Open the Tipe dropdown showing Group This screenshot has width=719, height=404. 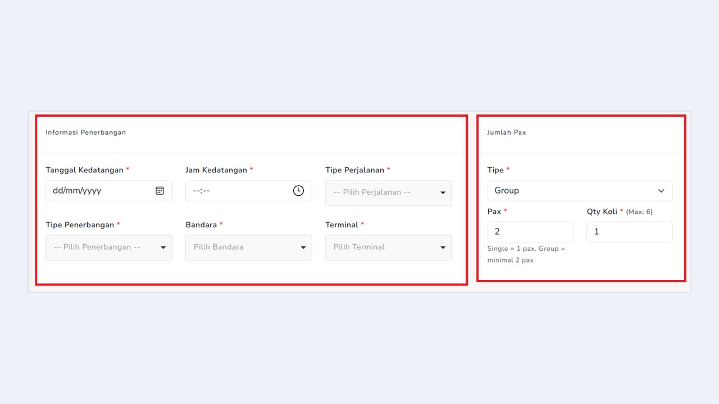coord(580,191)
